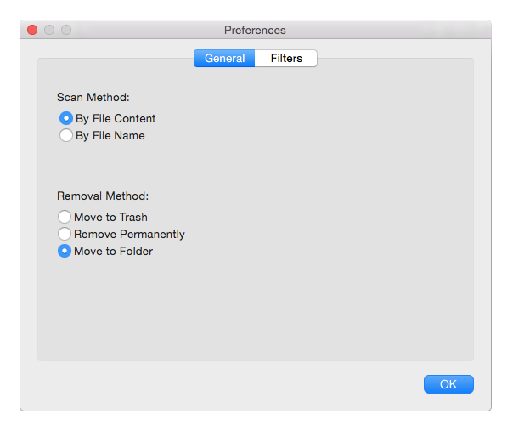
Task: Close the Preferences window
Action: pyautogui.click(x=32, y=30)
